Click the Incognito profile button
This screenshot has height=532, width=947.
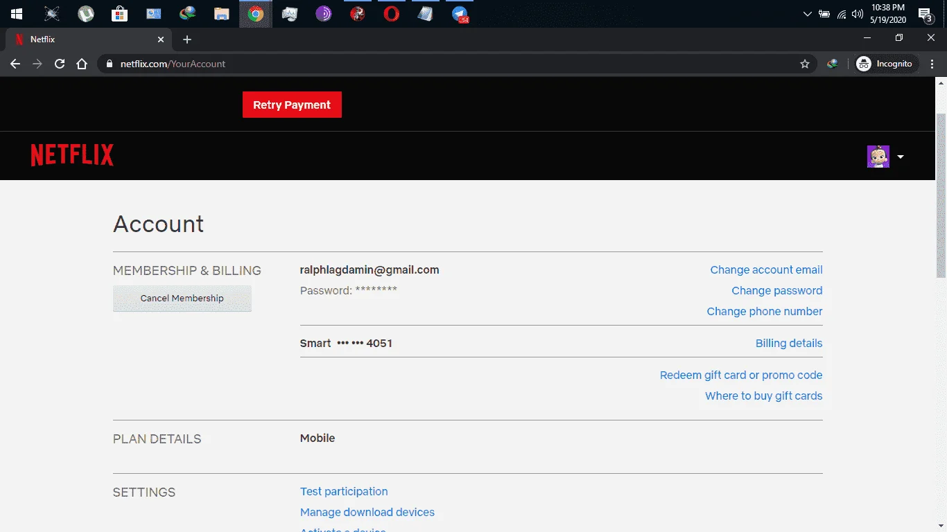885,64
